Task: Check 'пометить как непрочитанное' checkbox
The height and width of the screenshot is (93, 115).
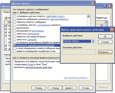Action: pyautogui.click(x=15, y=36)
